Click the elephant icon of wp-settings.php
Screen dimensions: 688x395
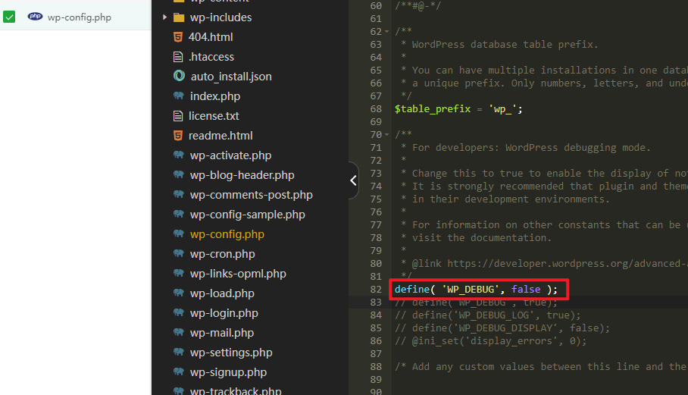coord(179,352)
